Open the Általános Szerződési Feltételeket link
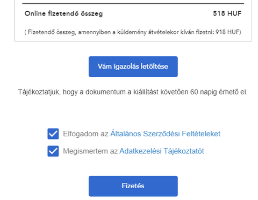This screenshot has width=258, height=200. pyautogui.click(x=165, y=134)
